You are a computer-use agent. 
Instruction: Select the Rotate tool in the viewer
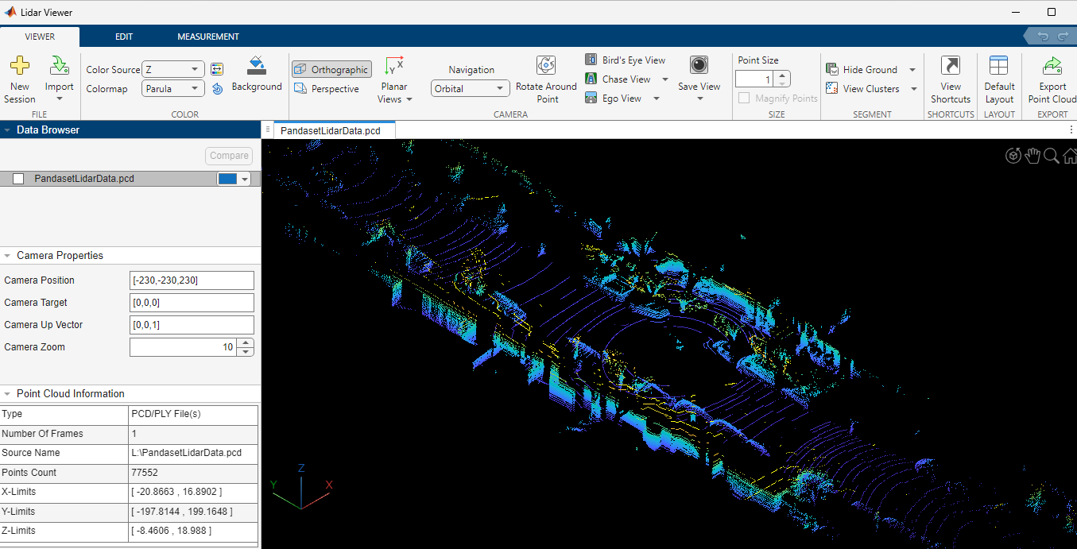click(1013, 156)
